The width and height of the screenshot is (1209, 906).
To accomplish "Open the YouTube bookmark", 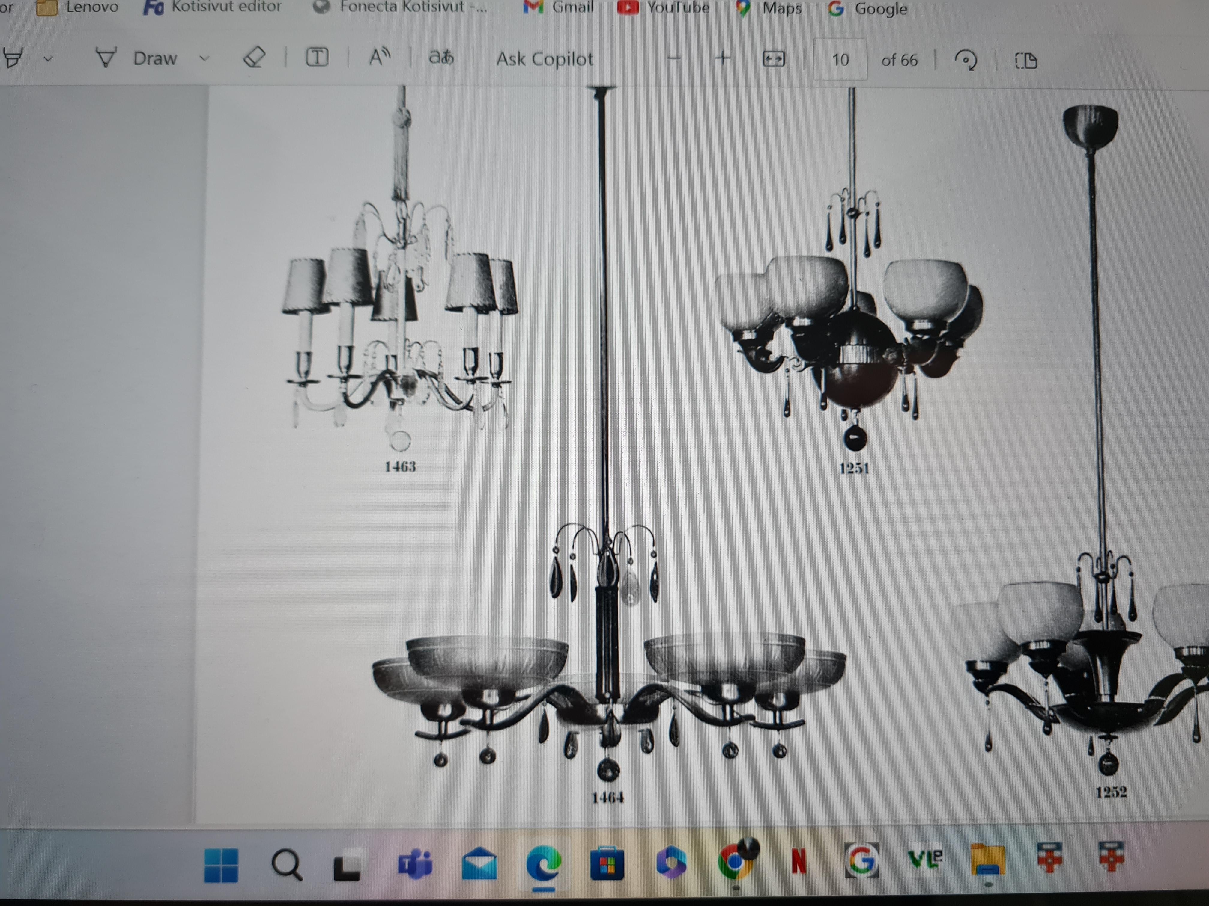I will (663, 8).
